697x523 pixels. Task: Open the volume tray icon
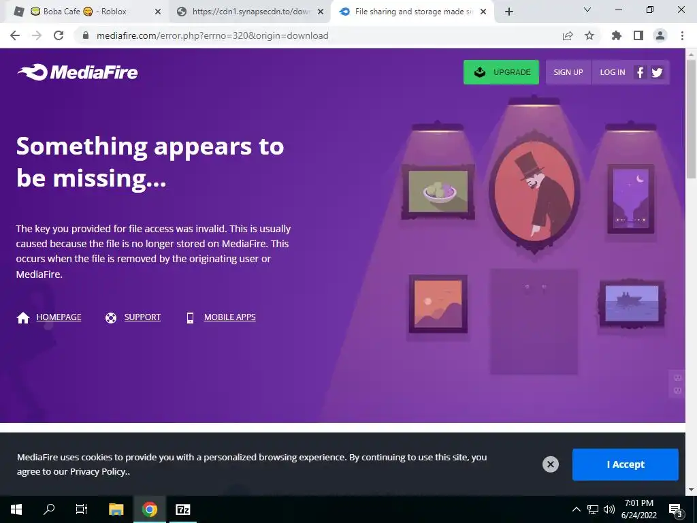tap(609, 509)
